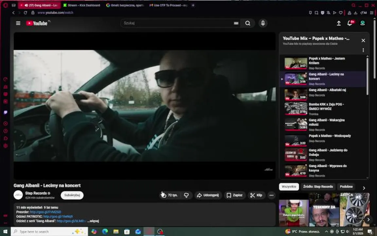Open the YouTube hamburger guide menu
The width and height of the screenshot is (377, 236).
point(18,23)
